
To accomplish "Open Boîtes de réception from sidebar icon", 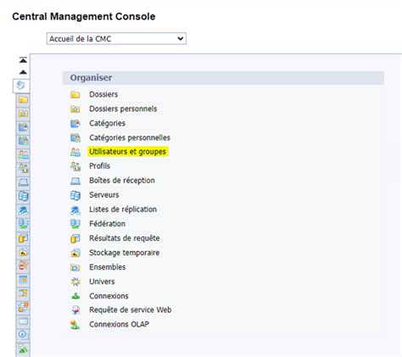I will (23, 182).
